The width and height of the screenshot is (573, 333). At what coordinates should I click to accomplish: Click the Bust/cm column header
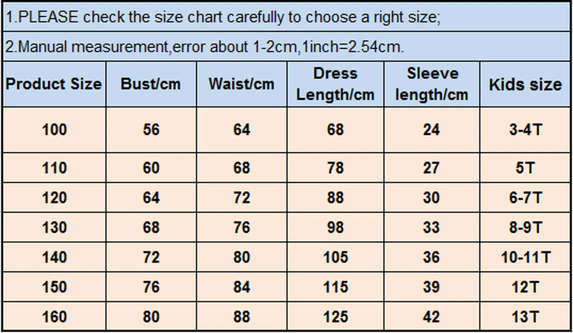(151, 84)
